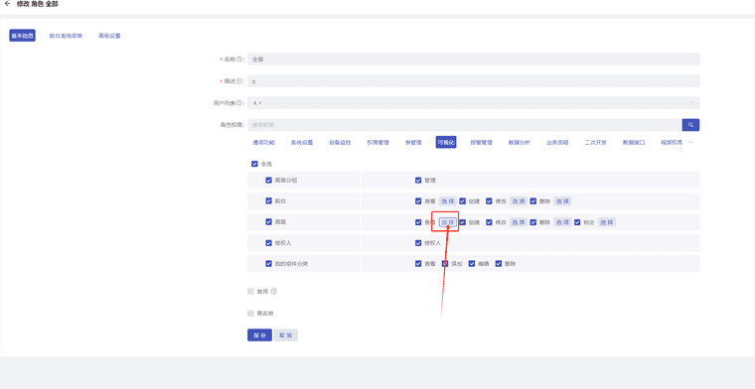The image size is (755, 389).
Task: Click the help icon next to 描述
Action: (x=238, y=81)
